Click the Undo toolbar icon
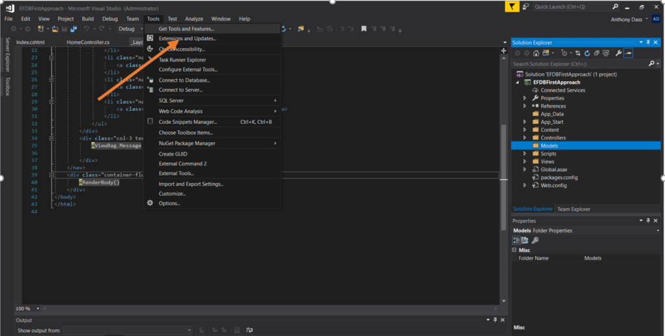Viewport: 665px width, 336px height. [x=86, y=29]
